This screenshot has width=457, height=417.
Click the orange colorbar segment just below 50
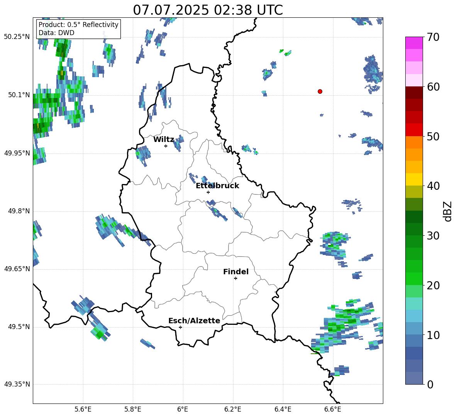coord(414,142)
